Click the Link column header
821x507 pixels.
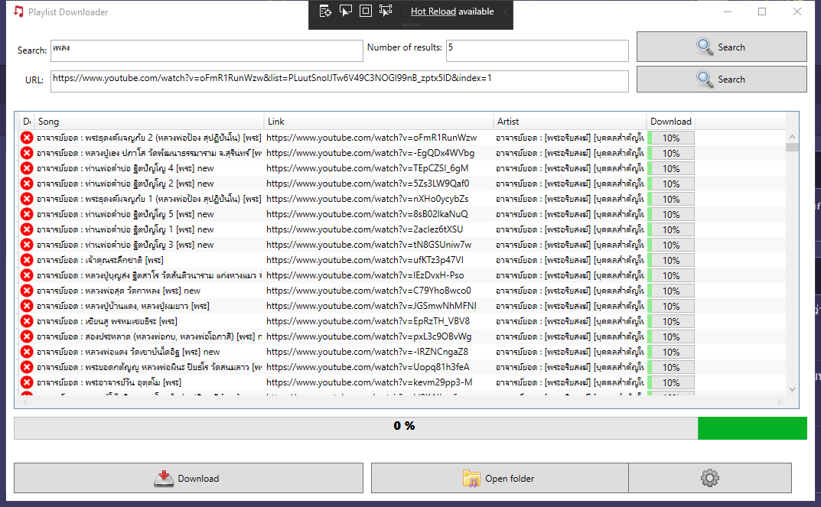pos(379,122)
